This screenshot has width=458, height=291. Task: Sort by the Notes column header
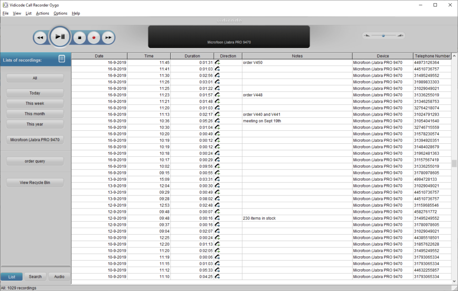point(297,56)
